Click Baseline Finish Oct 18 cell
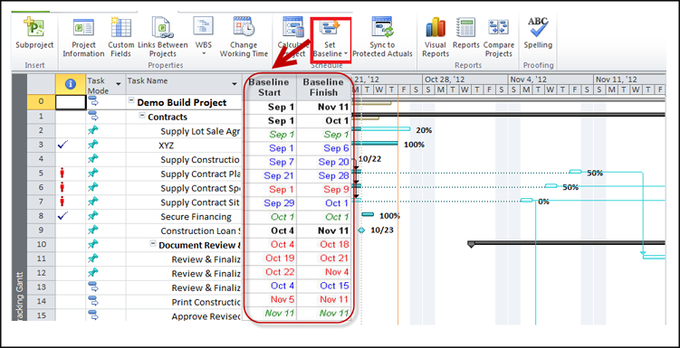This screenshot has width=680, height=348. pyautogui.click(x=323, y=244)
